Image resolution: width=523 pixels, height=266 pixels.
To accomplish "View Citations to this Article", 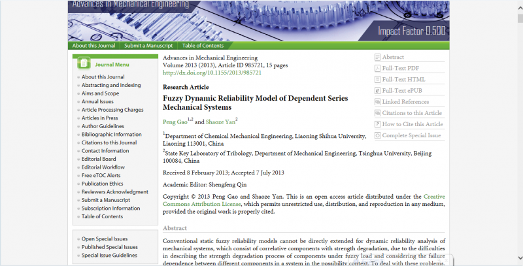I will pos(412,113).
